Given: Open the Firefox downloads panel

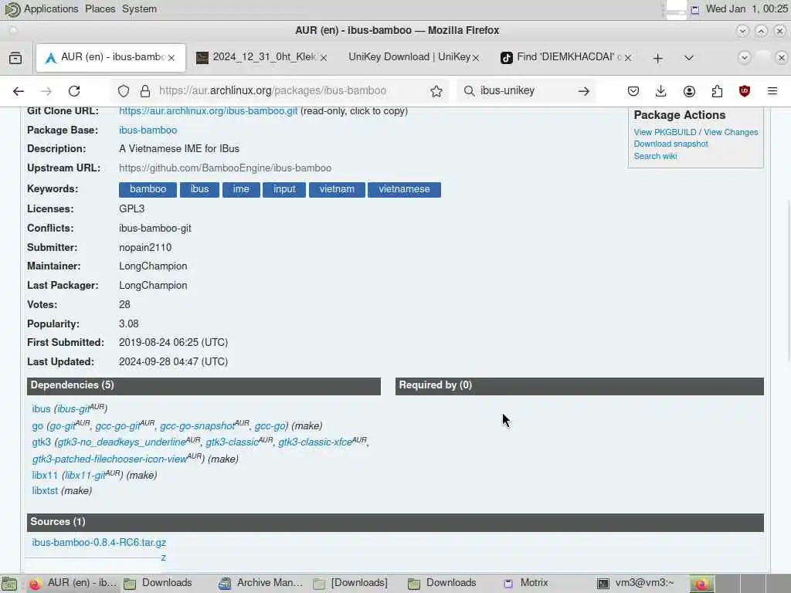Looking at the screenshot, I should point(661,91).
